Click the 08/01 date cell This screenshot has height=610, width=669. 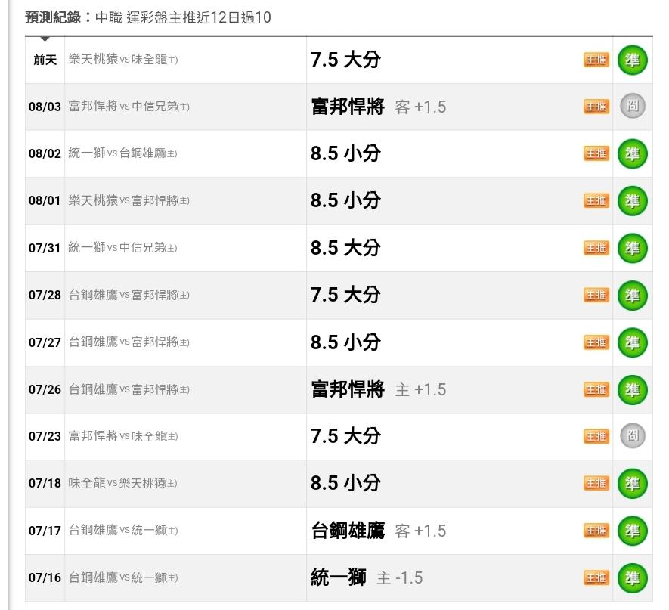click(45, 200)
